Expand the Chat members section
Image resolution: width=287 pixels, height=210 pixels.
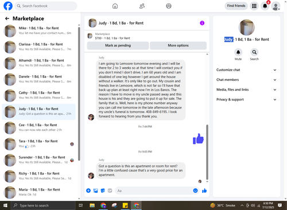tap(246, 80)
